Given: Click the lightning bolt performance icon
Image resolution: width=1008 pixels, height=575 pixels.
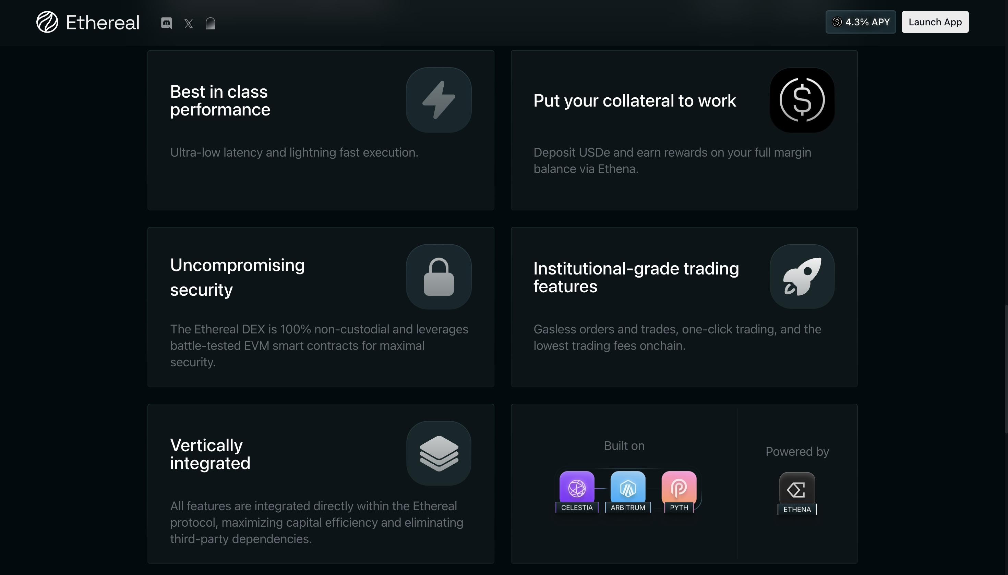Looking at the screenshot, I should [x=439, y=100].
